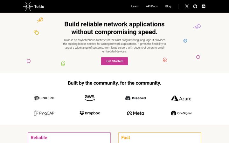Click the AWS logo
229x143 pixels.
click(90, 98)
